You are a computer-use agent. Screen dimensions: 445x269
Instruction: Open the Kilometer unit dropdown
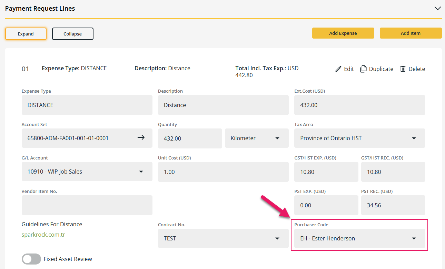click(x=257, y=138)
